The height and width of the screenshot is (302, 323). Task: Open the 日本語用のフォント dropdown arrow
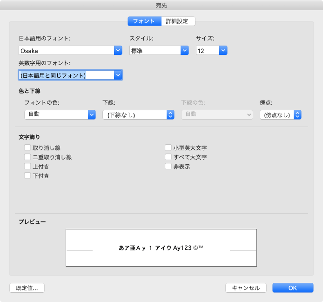coord(118,51)
